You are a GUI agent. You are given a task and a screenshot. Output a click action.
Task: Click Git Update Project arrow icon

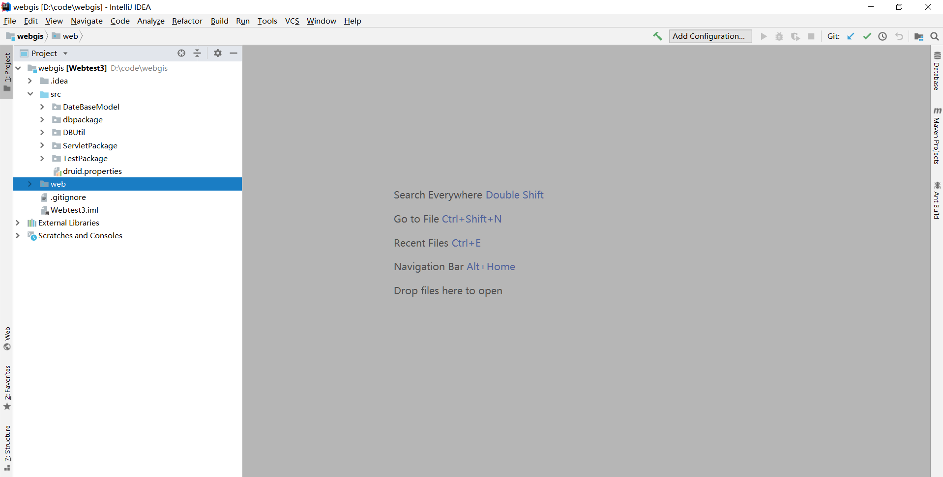(851, 36)
